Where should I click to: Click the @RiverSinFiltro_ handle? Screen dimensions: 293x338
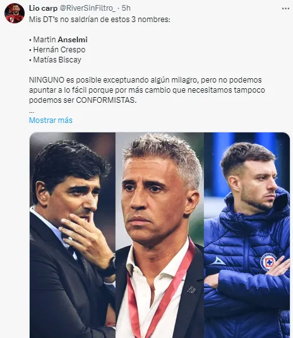coord(87,8)
